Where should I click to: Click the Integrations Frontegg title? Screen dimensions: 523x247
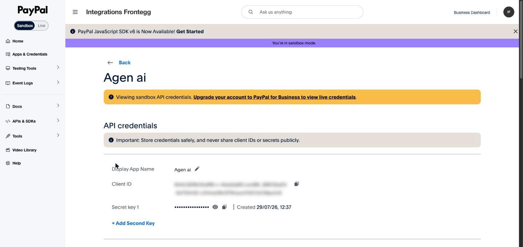(x=118, y=12)
